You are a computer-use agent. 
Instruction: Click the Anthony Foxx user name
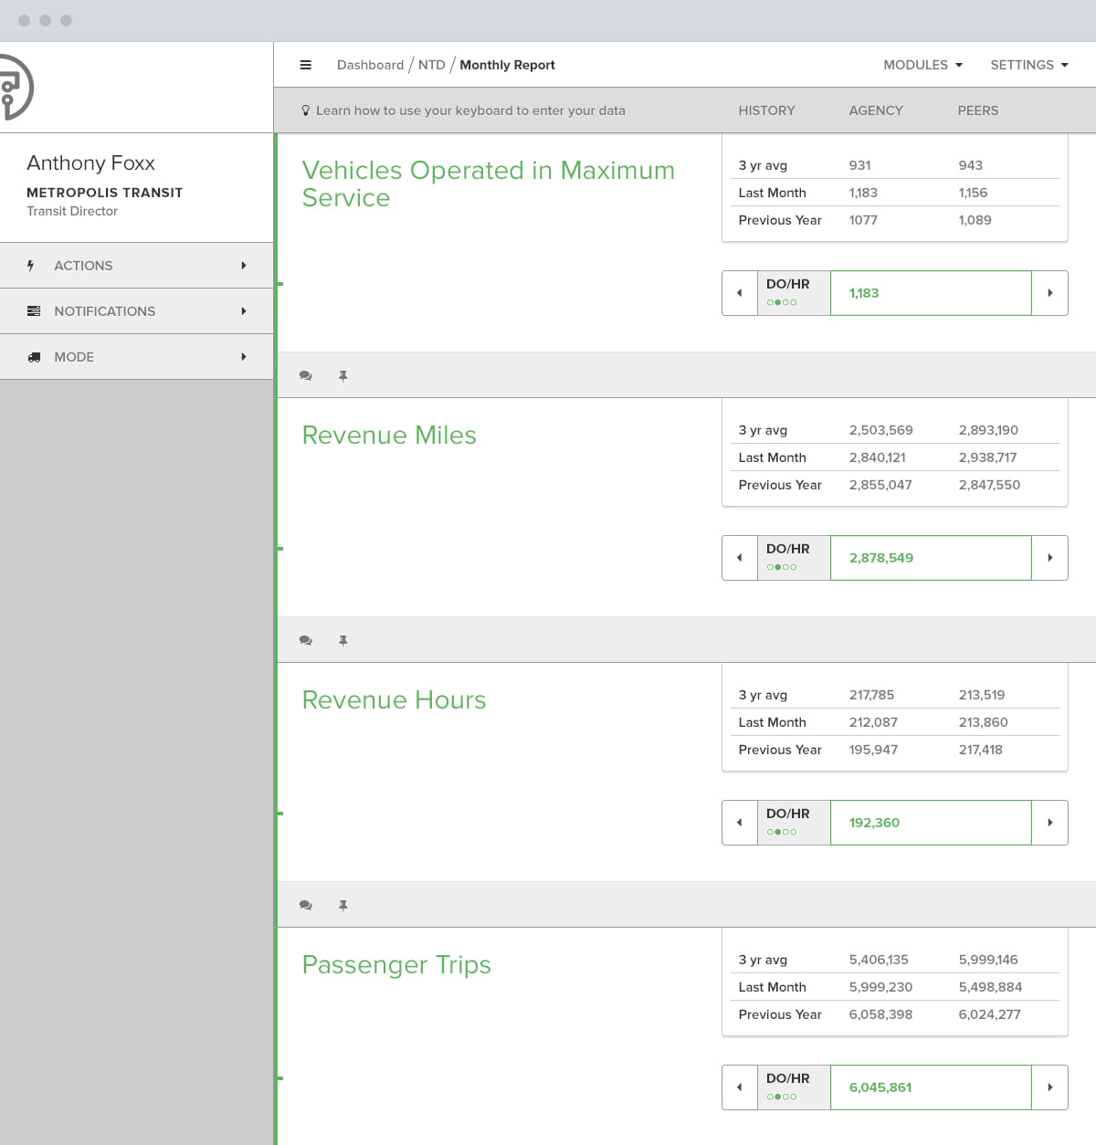(x=90, y=163)
